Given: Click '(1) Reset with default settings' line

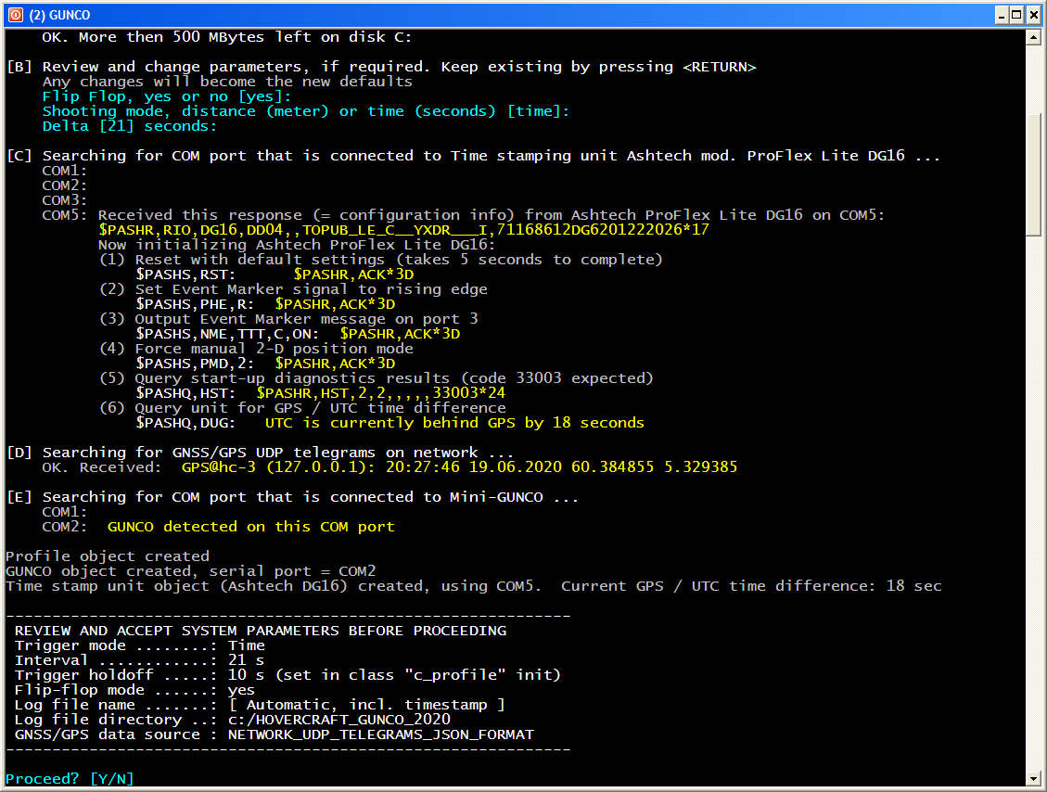Looking at the screenshot, I should [x=380, y=260].
